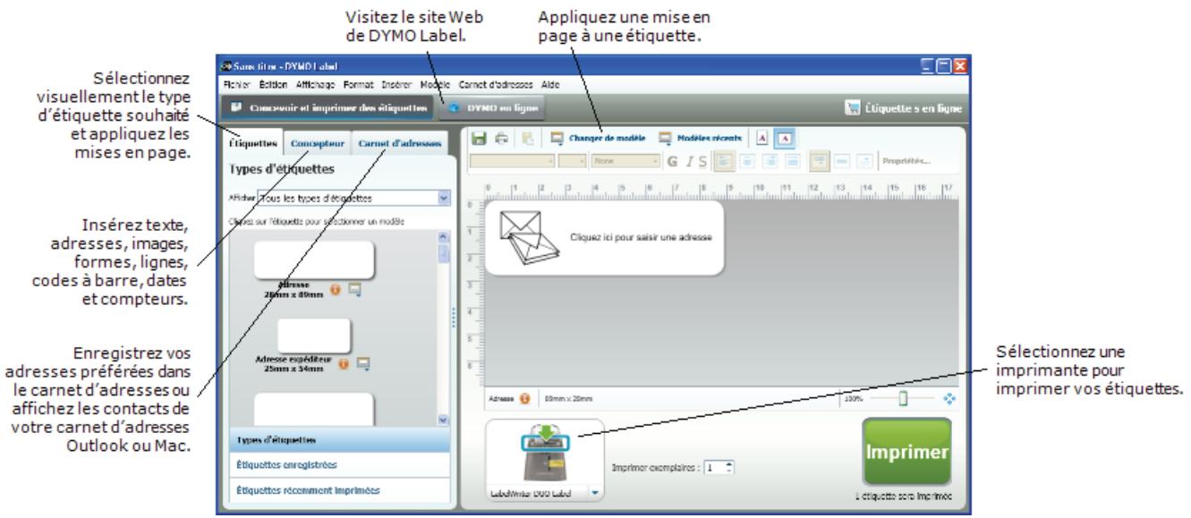The width and height of the screenshot is (1191, 518).
Task: Click the panel splitter handle dots
Action: point(454,318)
